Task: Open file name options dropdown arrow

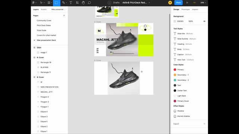Action: 149,3
